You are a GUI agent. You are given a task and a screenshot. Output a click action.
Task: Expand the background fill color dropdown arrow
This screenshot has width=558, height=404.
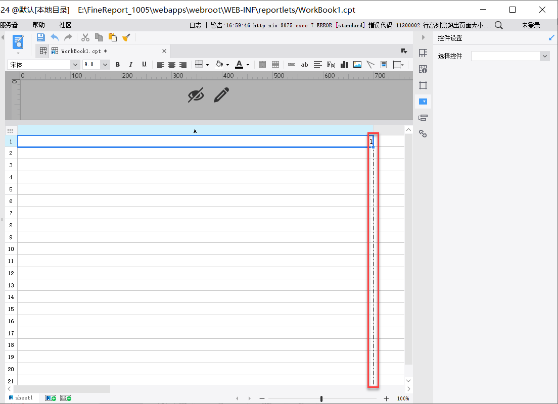[x=228, y=65]
